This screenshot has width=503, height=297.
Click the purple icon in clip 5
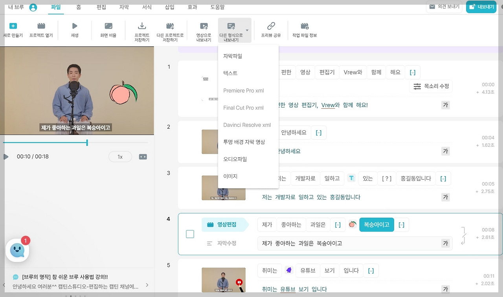[289, 270]
